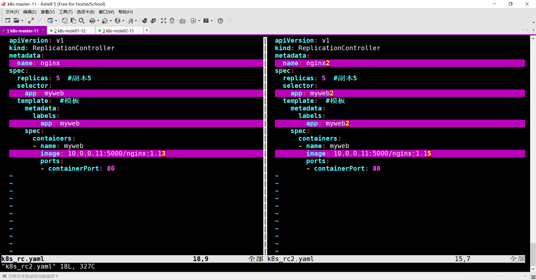Click the Copy icon in toolbar
Viewport: 536px width, 280px height.
(65, 21)
